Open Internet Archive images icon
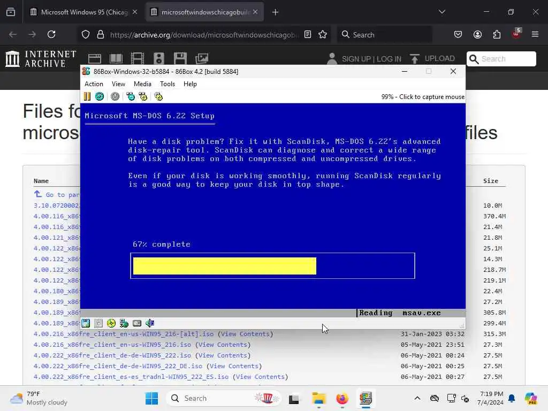Image resolution: width=548 pixels, height=411 pixels. 202,59
